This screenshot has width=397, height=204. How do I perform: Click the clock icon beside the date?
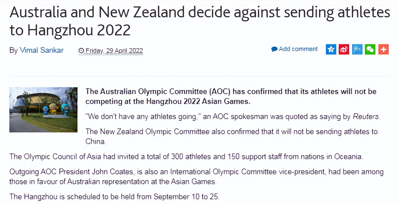(81, 51)
